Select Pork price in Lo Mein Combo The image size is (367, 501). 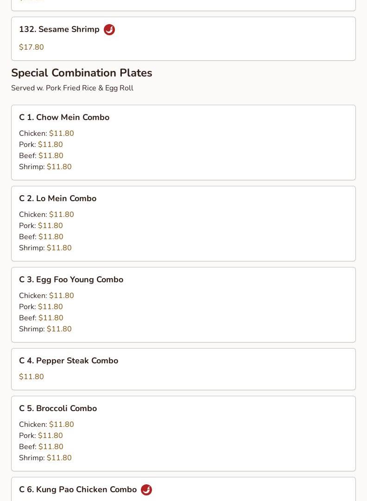(x=50, y=226)
